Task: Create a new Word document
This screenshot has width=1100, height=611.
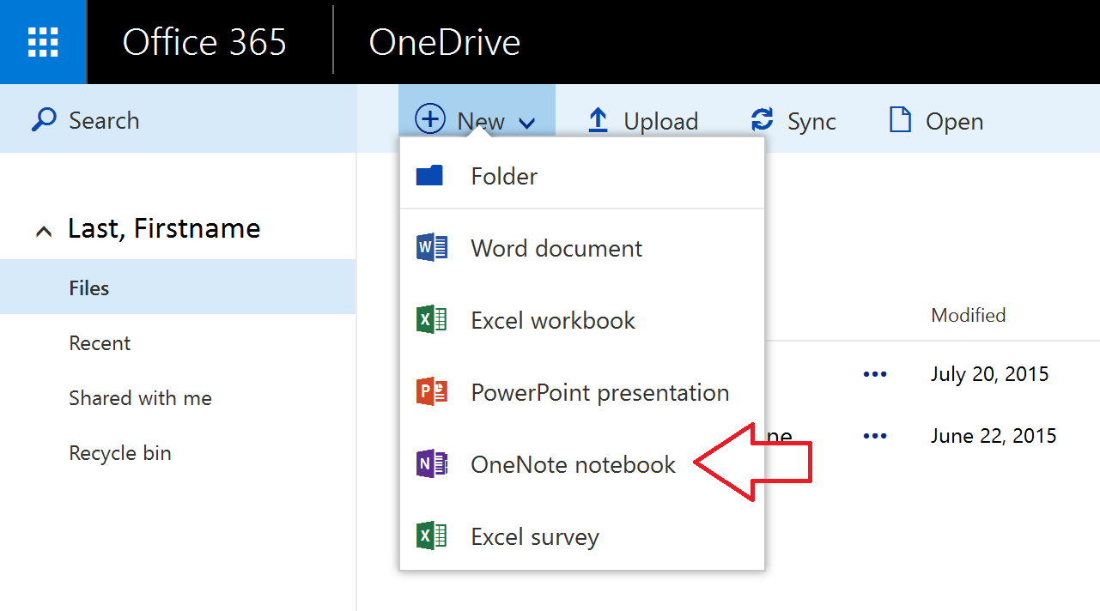Action: point(582,248)
